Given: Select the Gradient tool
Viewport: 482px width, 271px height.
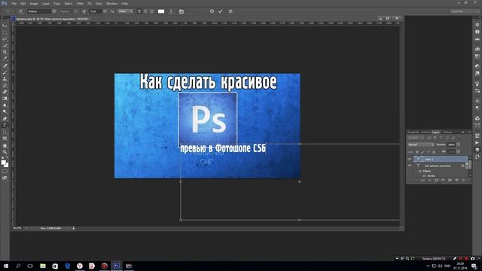Looking at the screenshot, I should click(x=5, y=99).
